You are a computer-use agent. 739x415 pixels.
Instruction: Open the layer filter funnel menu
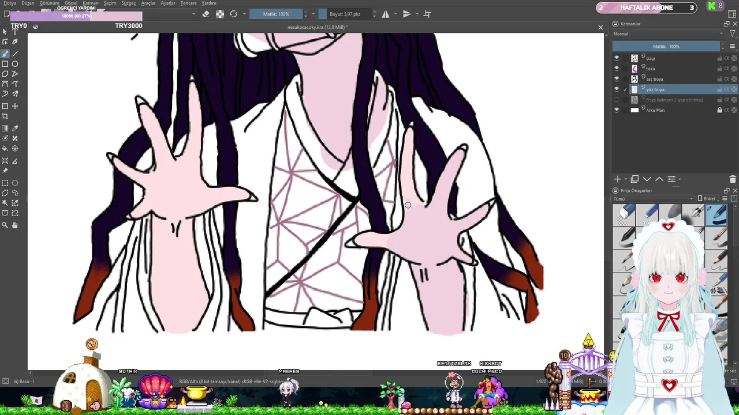click(x=732, y=34)
